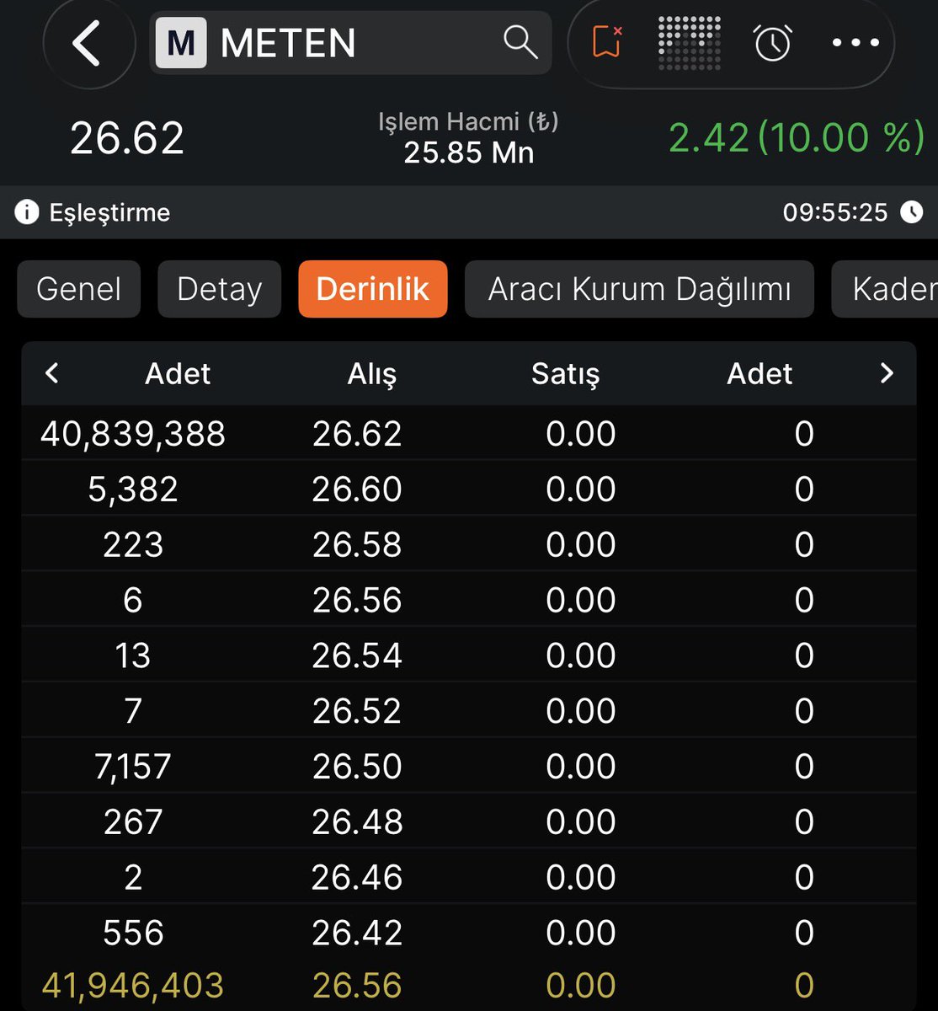Select quantity 556
938x1011 pixels.
(133, 933)
